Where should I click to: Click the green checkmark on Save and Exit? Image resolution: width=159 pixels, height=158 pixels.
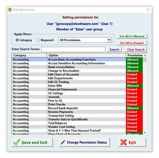tap(17, 142)
